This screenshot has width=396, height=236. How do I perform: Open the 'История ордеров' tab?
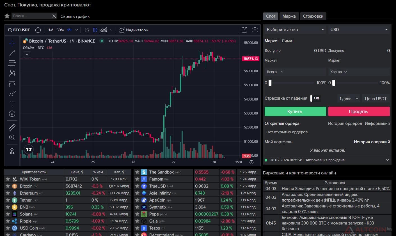(345, 123)
